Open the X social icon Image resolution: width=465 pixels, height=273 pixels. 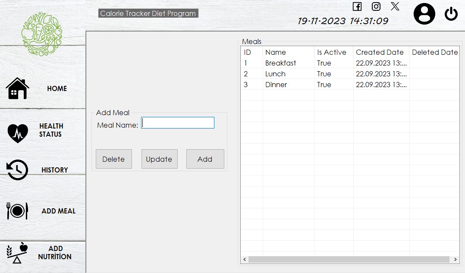395,6
